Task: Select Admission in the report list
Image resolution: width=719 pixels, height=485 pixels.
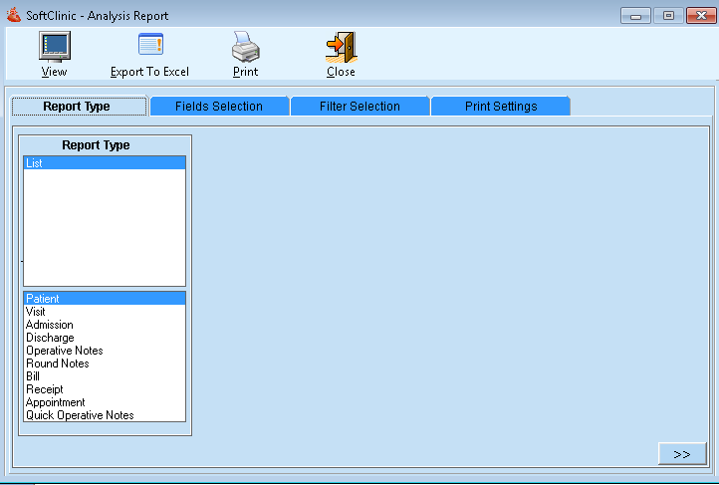Action: click(105, 325)
